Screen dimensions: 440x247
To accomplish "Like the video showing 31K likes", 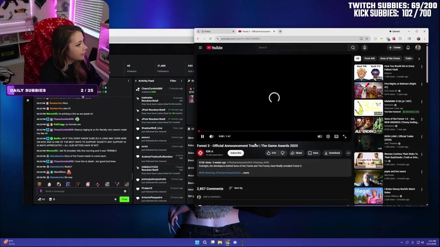I will [271, 153].
